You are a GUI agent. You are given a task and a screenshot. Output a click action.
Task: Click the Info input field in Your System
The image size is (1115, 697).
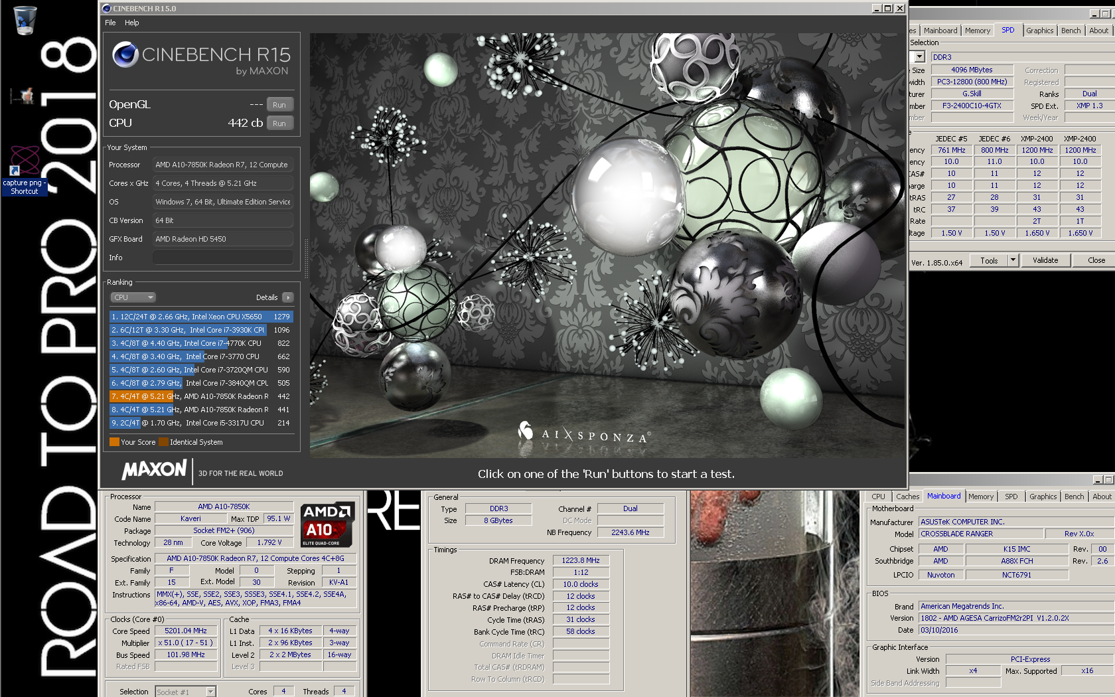223,258
